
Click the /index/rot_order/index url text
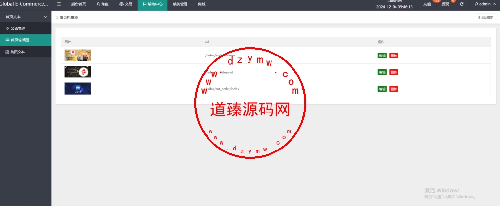(222, 89)
